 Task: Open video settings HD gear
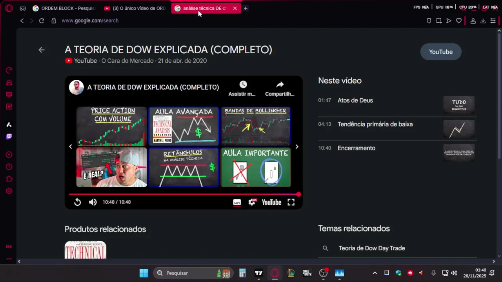pyautogui.click(x=252, y=202)
